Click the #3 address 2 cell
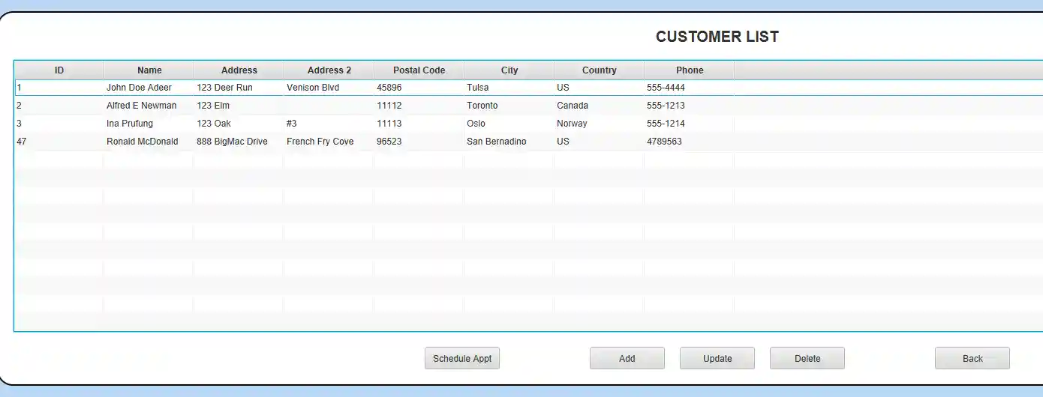 pyautogui.click(x=329, y=124)
